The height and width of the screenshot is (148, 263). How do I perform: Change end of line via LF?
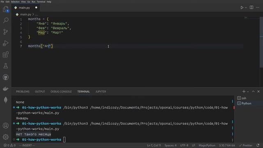pos(194,145)
